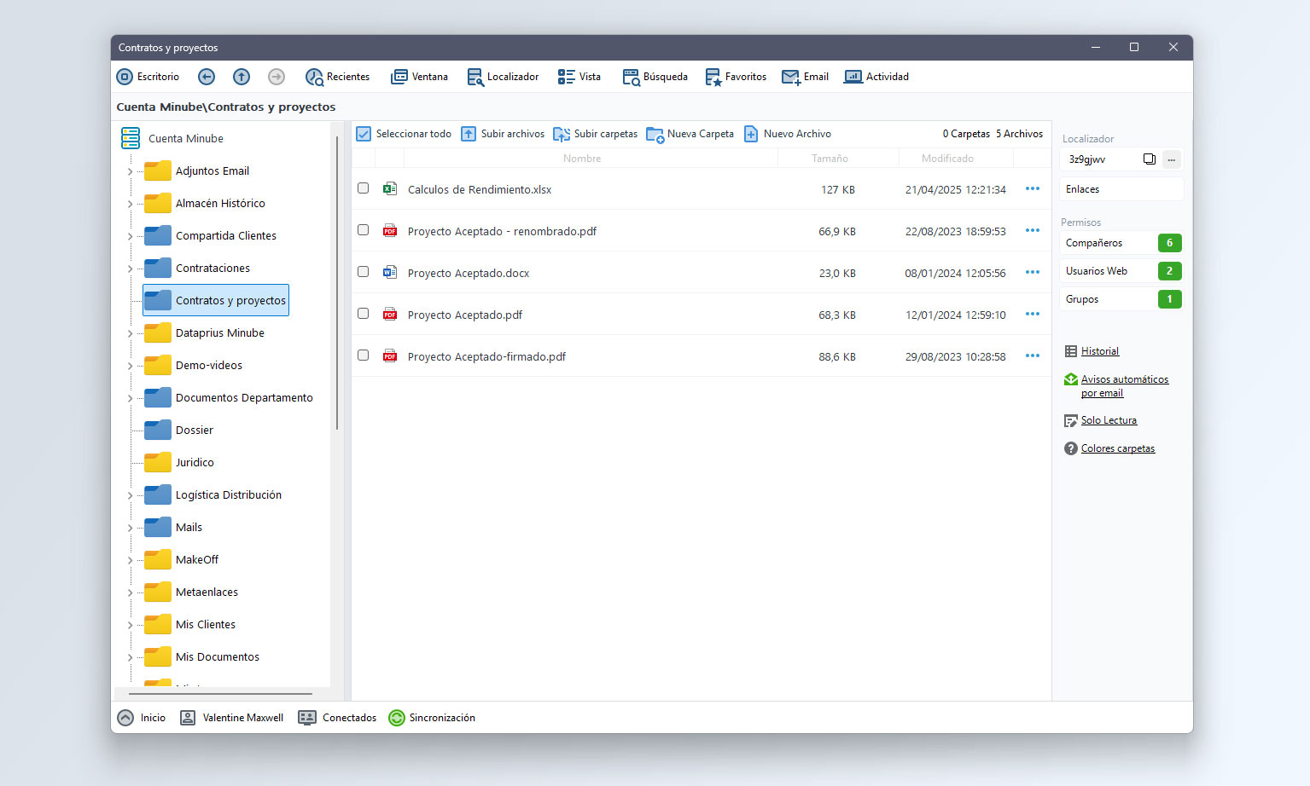This screenshot has width=1310, height=786.
Task: Create a Nuevo Archivo
Action: (788, 134)
